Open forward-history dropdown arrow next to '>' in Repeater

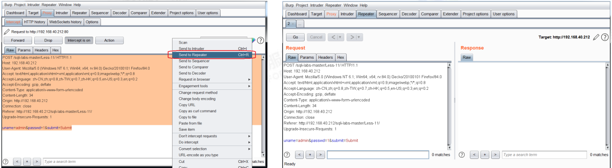(x=359, y=37)
